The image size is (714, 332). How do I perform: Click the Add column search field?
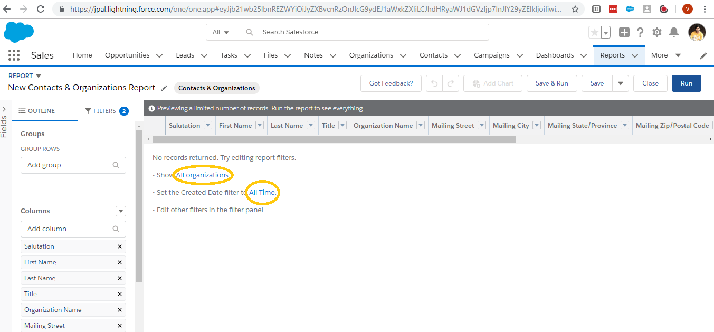click(73, 229)
